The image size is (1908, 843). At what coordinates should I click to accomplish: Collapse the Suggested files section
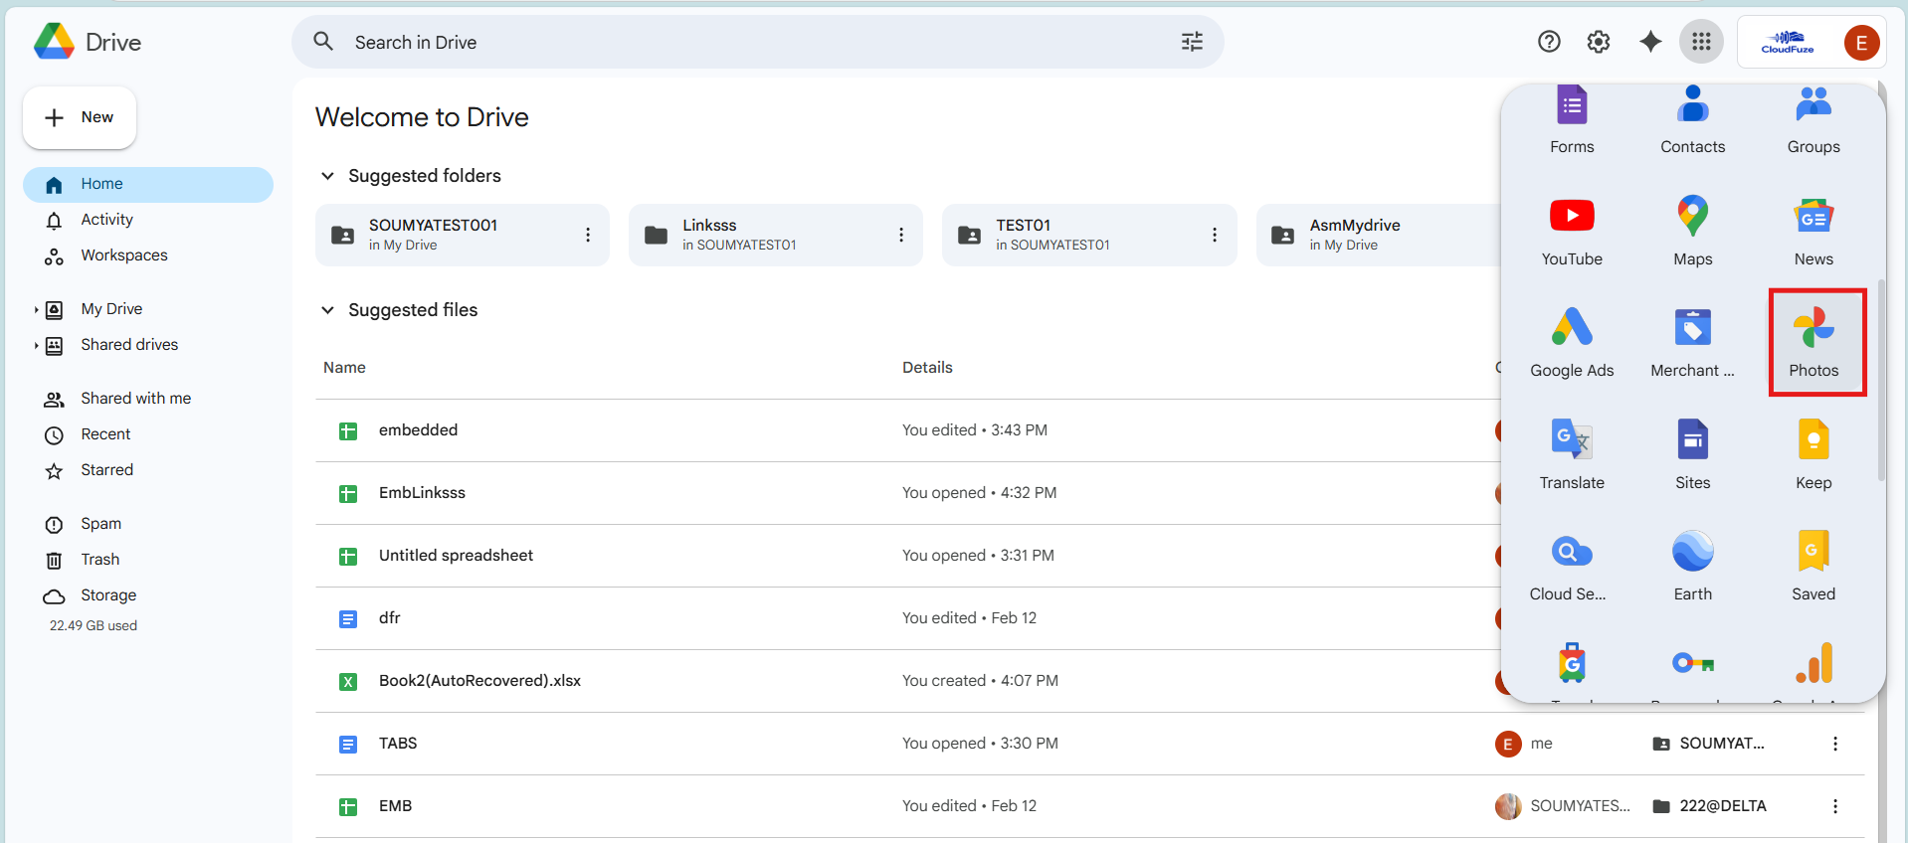point(327,310)
